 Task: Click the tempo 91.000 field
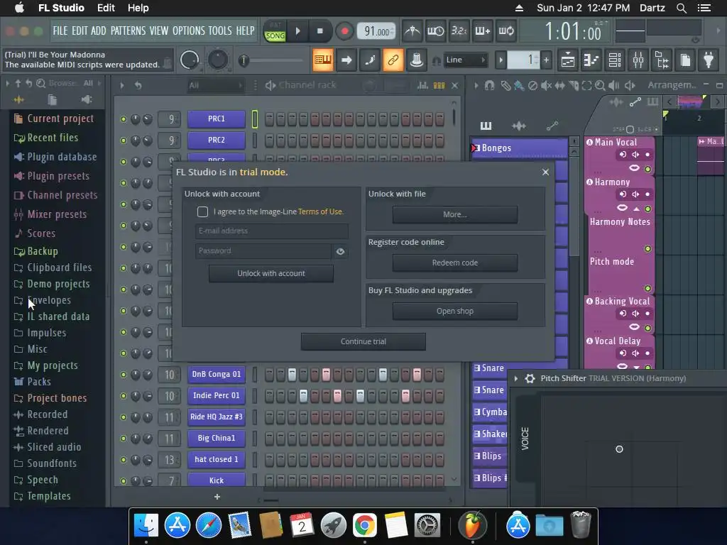376,31
